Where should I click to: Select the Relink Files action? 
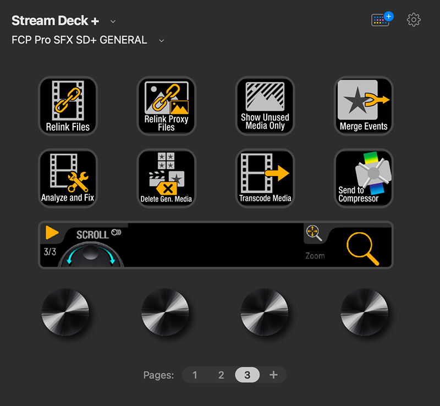click(68, 106)
